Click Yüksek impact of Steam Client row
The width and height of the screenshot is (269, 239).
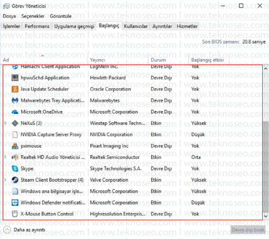(199, 180)
